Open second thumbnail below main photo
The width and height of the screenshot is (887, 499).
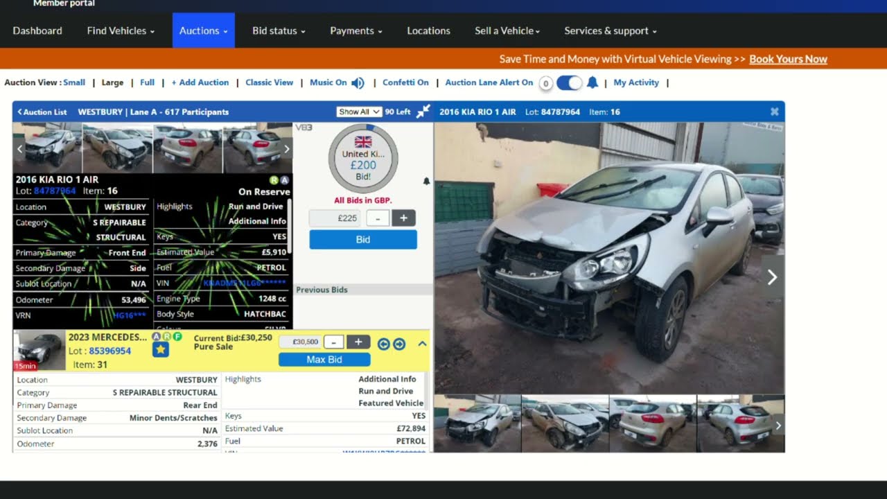565,423
